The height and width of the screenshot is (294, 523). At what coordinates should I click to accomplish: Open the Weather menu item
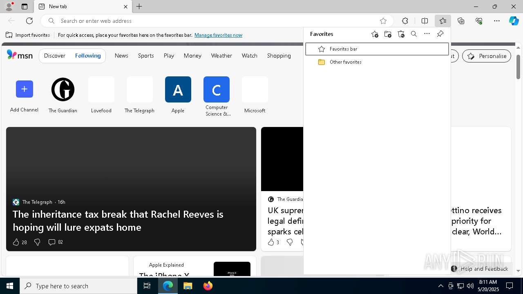coord(221,56)
